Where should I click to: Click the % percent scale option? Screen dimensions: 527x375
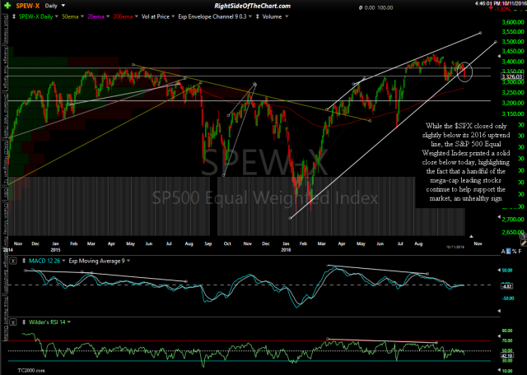(514, 251)
